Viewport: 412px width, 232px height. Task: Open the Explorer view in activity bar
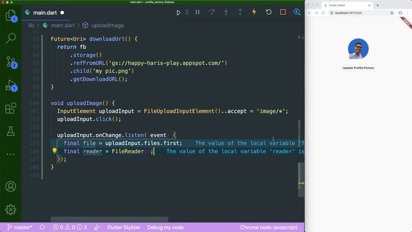click(11, 15)
